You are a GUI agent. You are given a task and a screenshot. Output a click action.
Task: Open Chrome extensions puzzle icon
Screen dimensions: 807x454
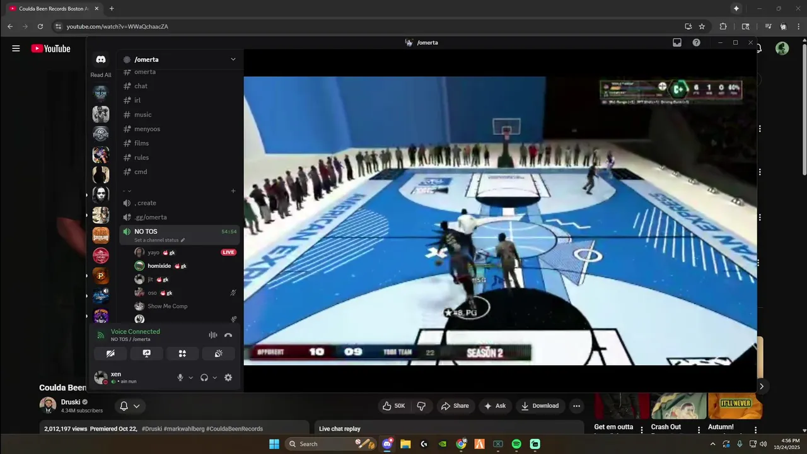click(723, 26)
